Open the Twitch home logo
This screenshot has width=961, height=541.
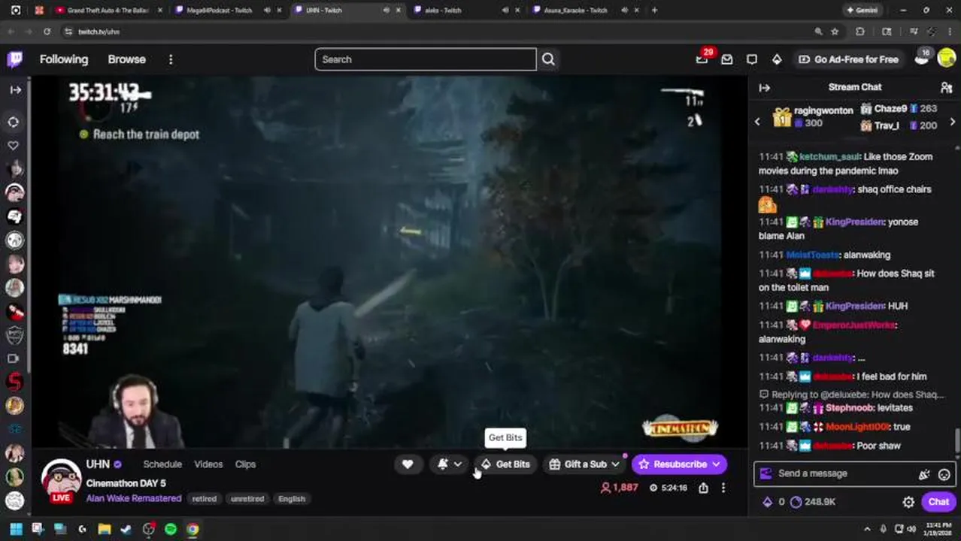coord(15,59)
